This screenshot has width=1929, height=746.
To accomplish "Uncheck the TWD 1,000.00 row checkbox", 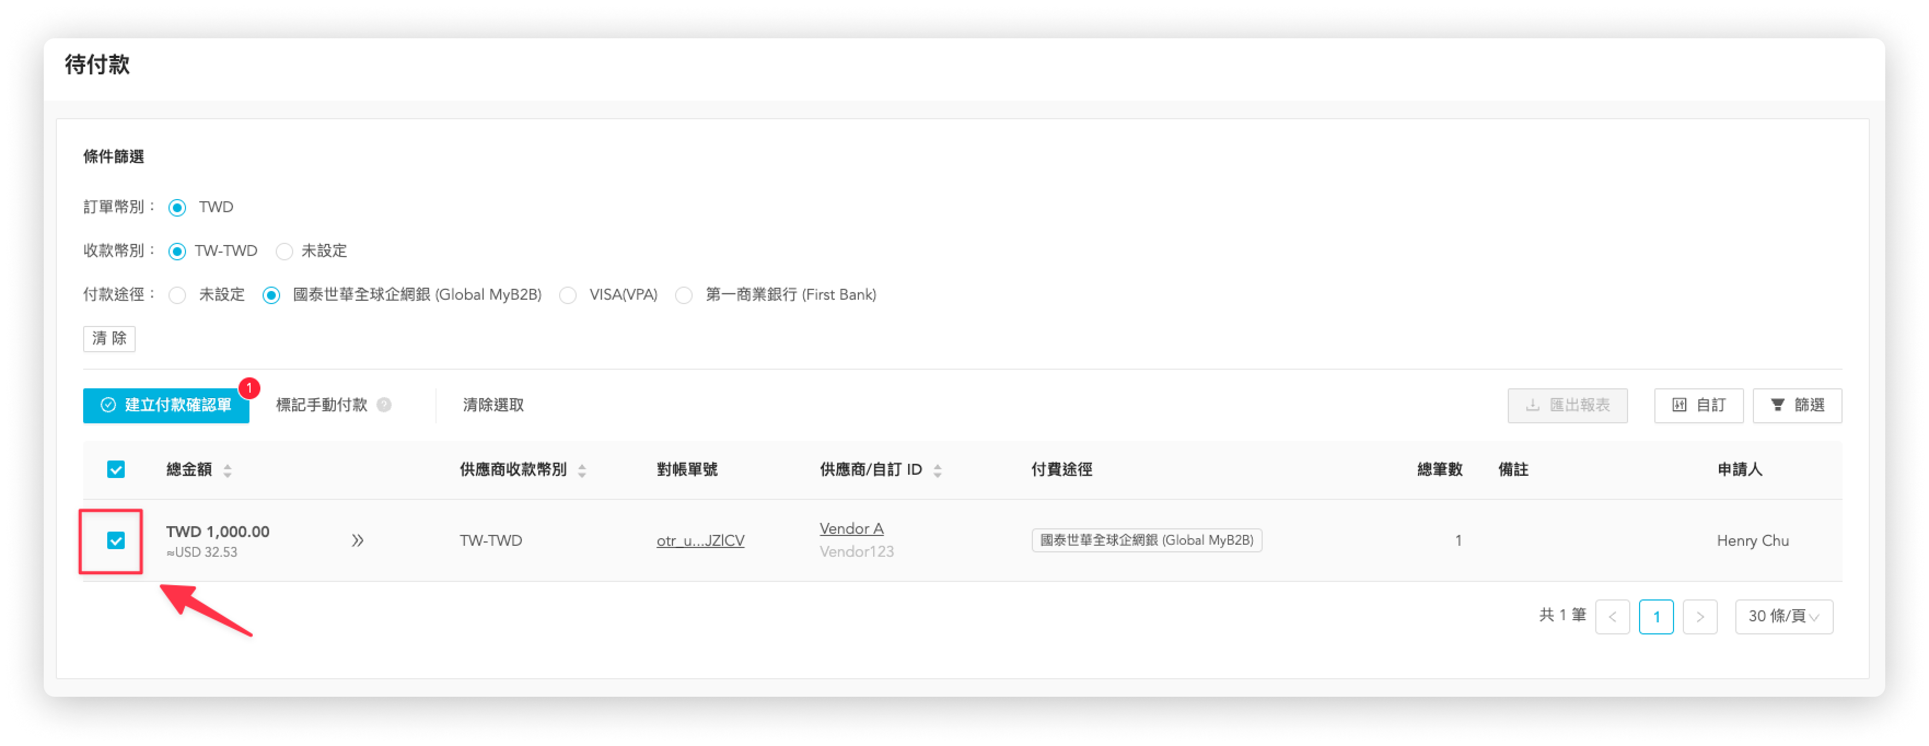I will pos(116,540).
